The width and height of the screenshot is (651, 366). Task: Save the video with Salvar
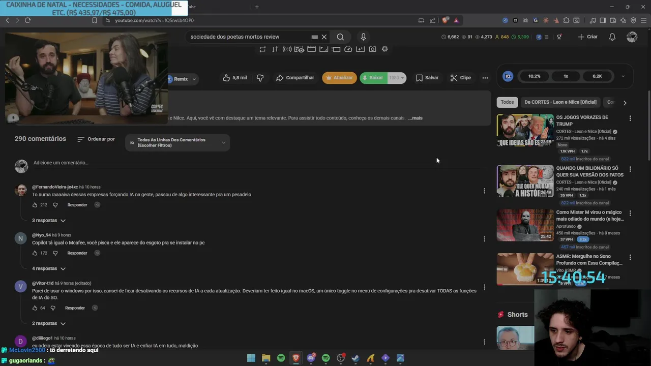[427, 78]
